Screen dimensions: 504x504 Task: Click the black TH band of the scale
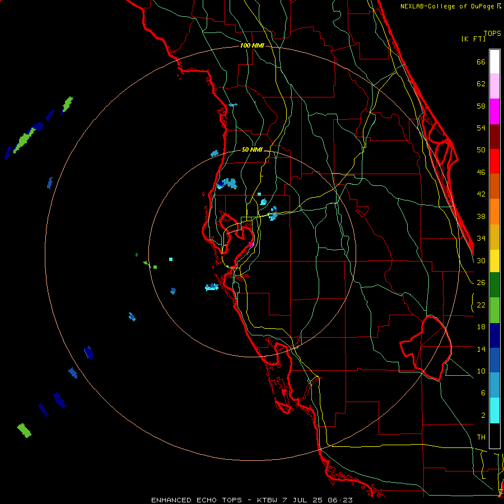tap(494, 436)
